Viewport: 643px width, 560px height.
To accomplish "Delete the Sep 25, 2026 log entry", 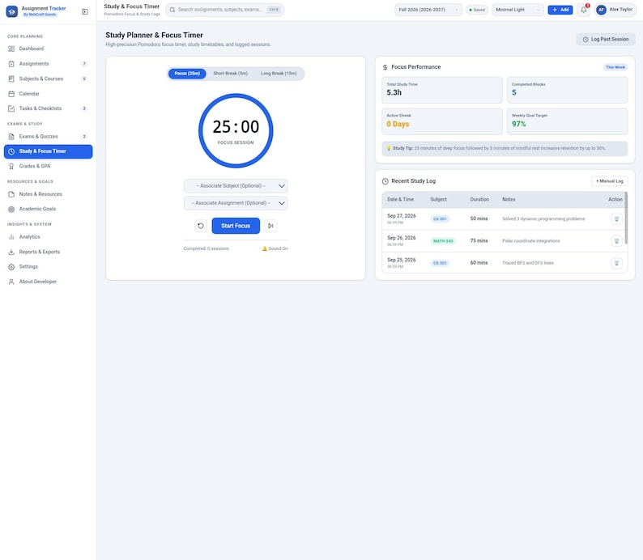I will pyautogui.click(x=616, y=263).
